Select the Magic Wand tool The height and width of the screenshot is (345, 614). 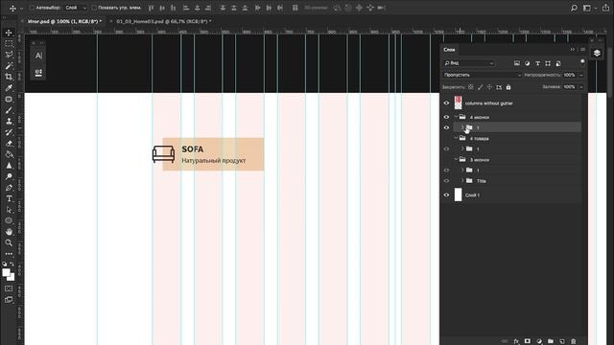click(x=9, y=66)
